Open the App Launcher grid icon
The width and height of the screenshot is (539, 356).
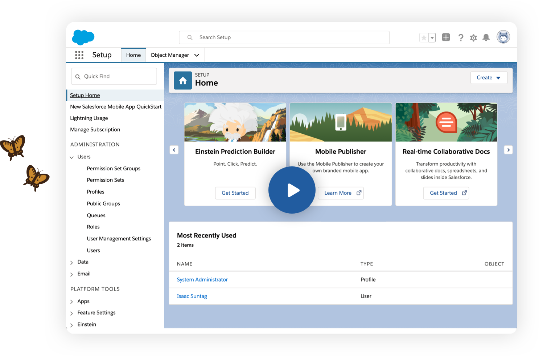coord(79,55)
